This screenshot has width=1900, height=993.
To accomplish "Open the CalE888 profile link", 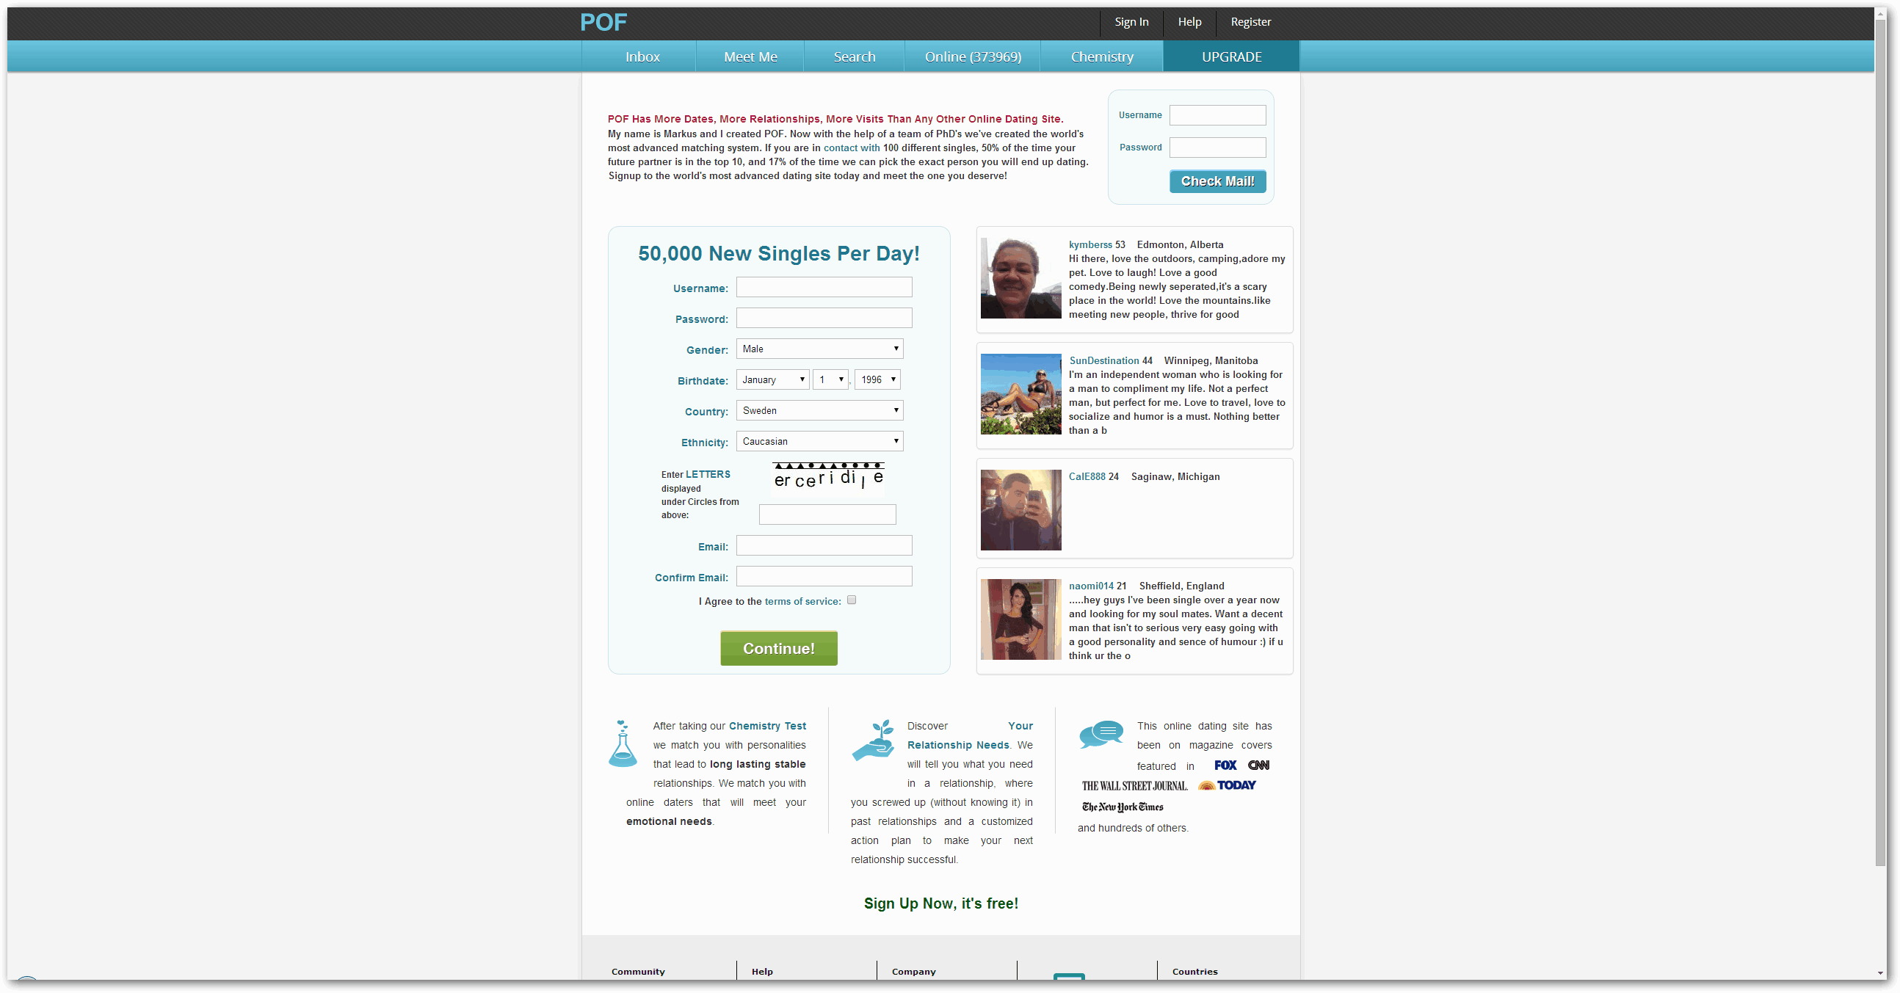I will coord(1087,477).
